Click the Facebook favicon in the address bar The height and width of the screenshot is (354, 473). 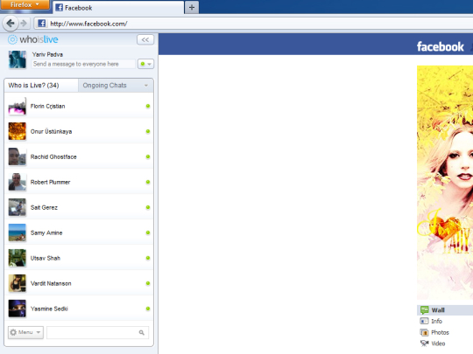pos(42,24)
